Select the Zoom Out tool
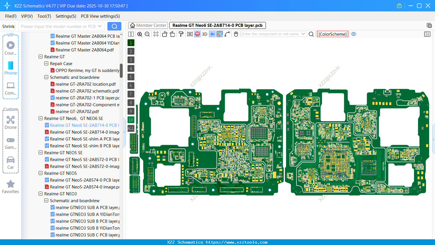The width and height of the screenshot is (435, 245). pyautogui.click(x=147, y=34)
